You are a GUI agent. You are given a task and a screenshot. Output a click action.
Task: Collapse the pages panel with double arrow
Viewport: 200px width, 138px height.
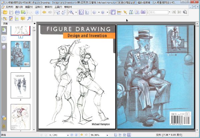[x=35, y=23]
